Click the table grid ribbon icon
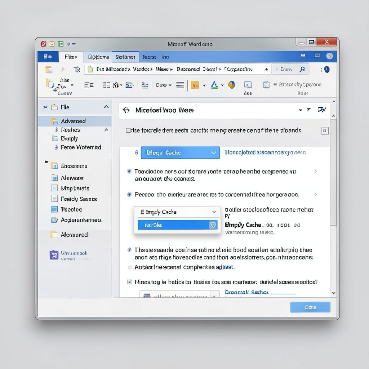This screenshot has height=369, width=369. (x=107, y=85)
